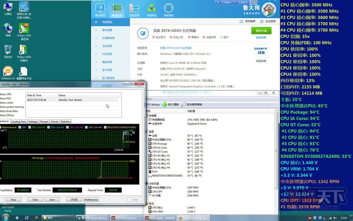Click the volume icon in the system tray
The image size is (353, 221).
pos(335,218)
